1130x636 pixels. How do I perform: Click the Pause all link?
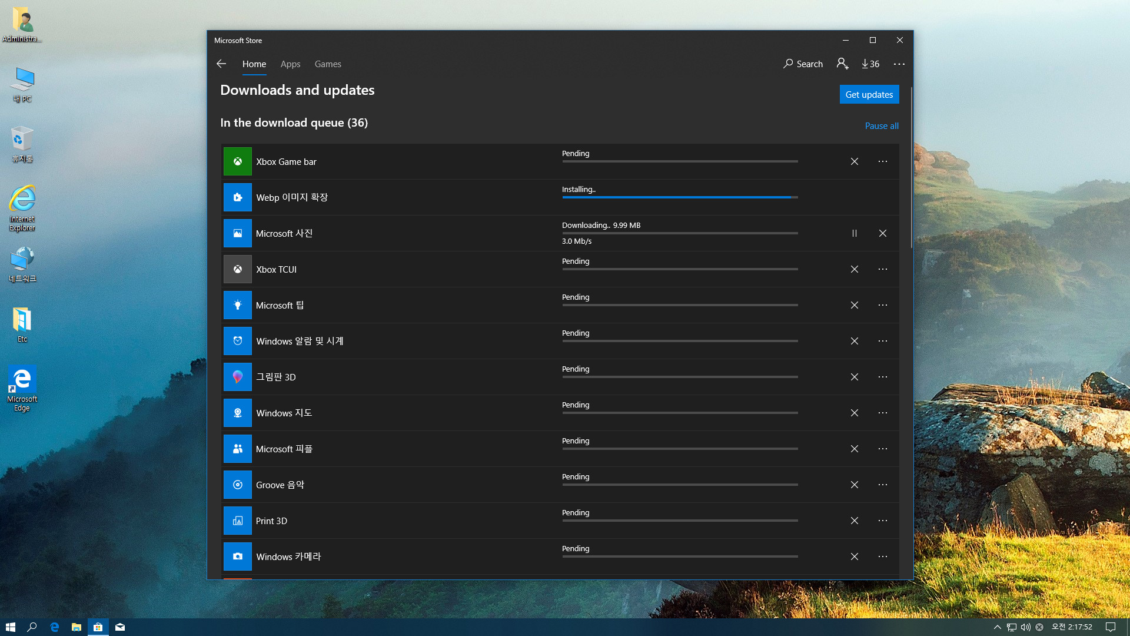(882, 125)
